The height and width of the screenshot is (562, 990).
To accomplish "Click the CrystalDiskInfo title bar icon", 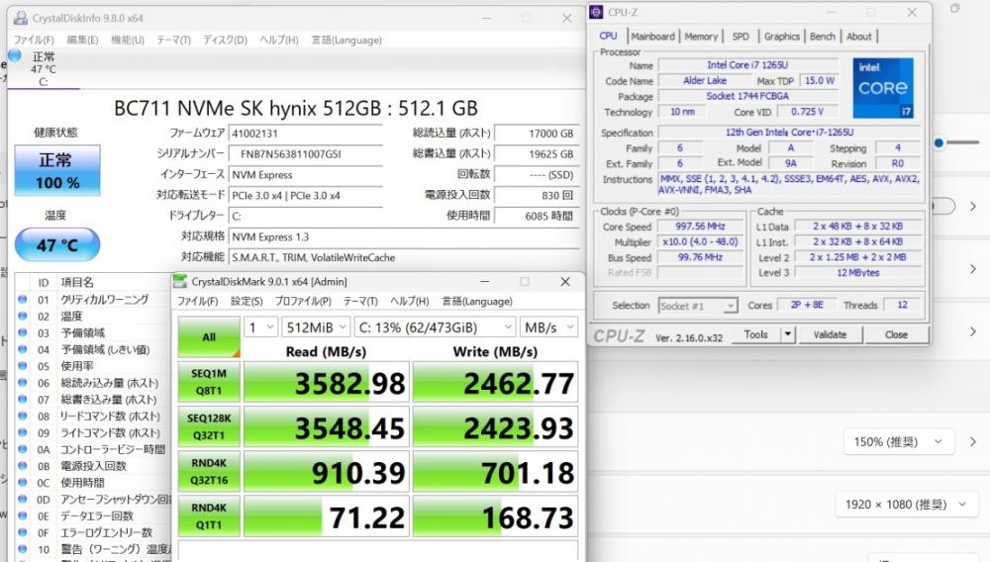I will tap(21, 18).
